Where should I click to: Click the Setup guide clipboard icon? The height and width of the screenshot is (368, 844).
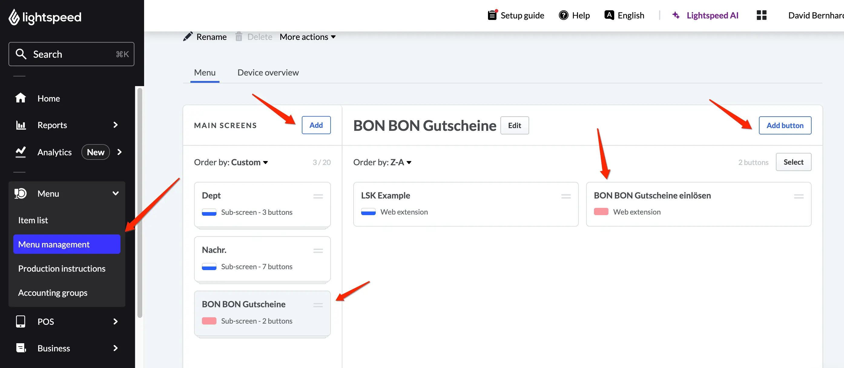[x=493, y=15]
